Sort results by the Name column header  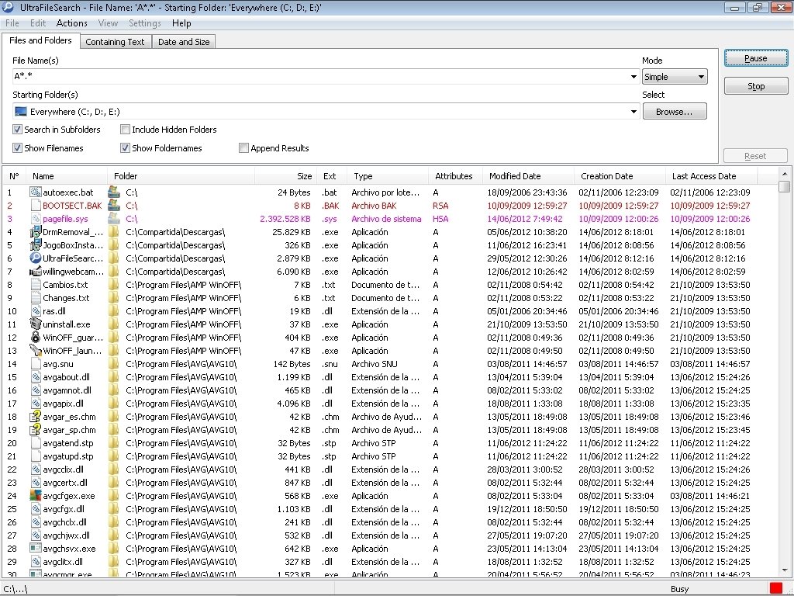(67, 176)
